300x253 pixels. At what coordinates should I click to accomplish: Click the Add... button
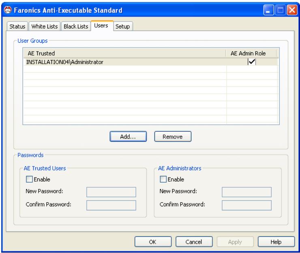[128, 136]
